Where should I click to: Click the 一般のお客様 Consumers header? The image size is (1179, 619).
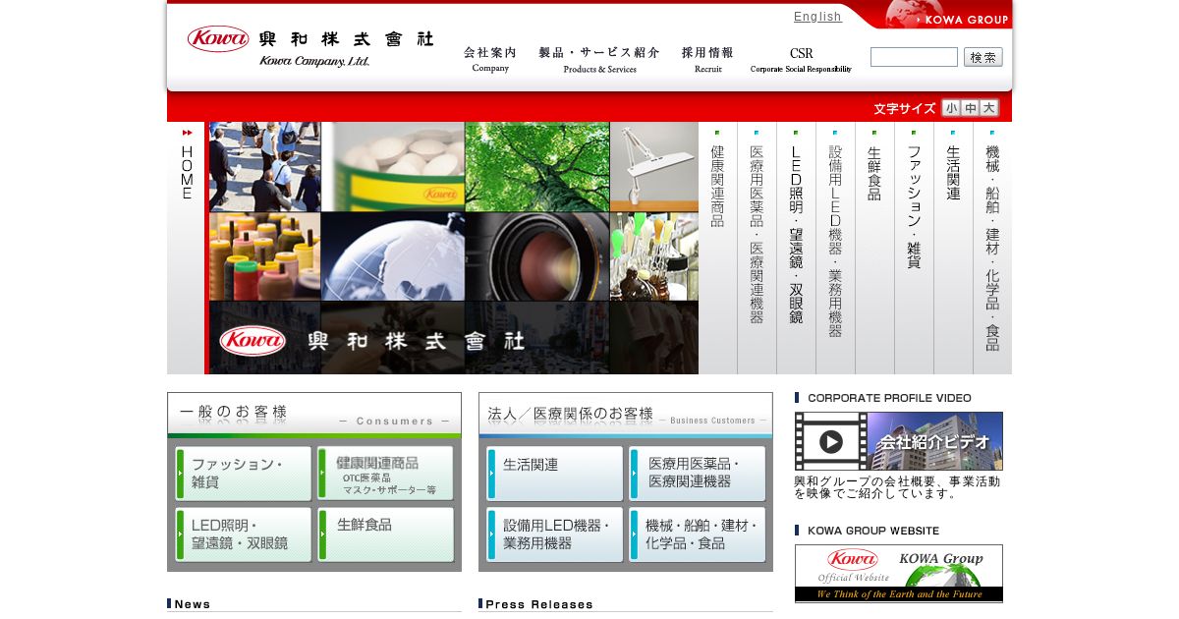(314, 416)
